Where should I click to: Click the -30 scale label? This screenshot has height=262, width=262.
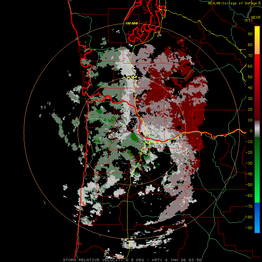pyautogui.click(x=249, y=163)
